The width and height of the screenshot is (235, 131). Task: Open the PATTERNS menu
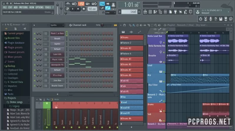[x=23, y=7]
